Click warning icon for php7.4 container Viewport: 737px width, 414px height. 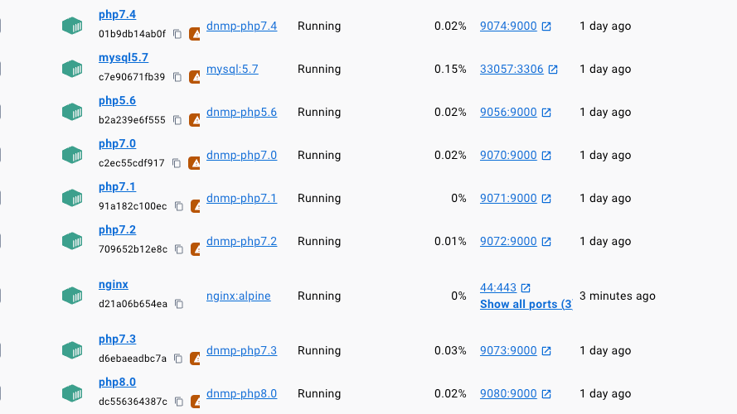click(195, 34)
